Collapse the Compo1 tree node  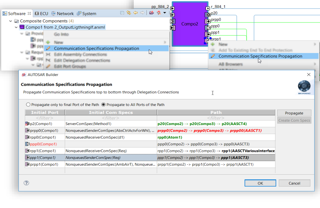point(16,27)
